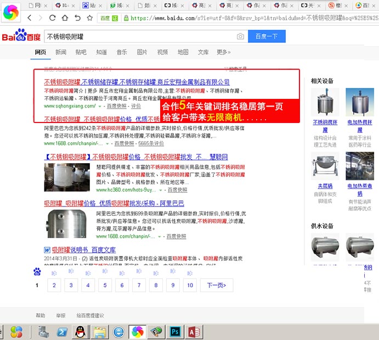Viewport: 379px width, 340px height.
Task: Open the Windows Start button in taskbar
Action: point(16,332)
